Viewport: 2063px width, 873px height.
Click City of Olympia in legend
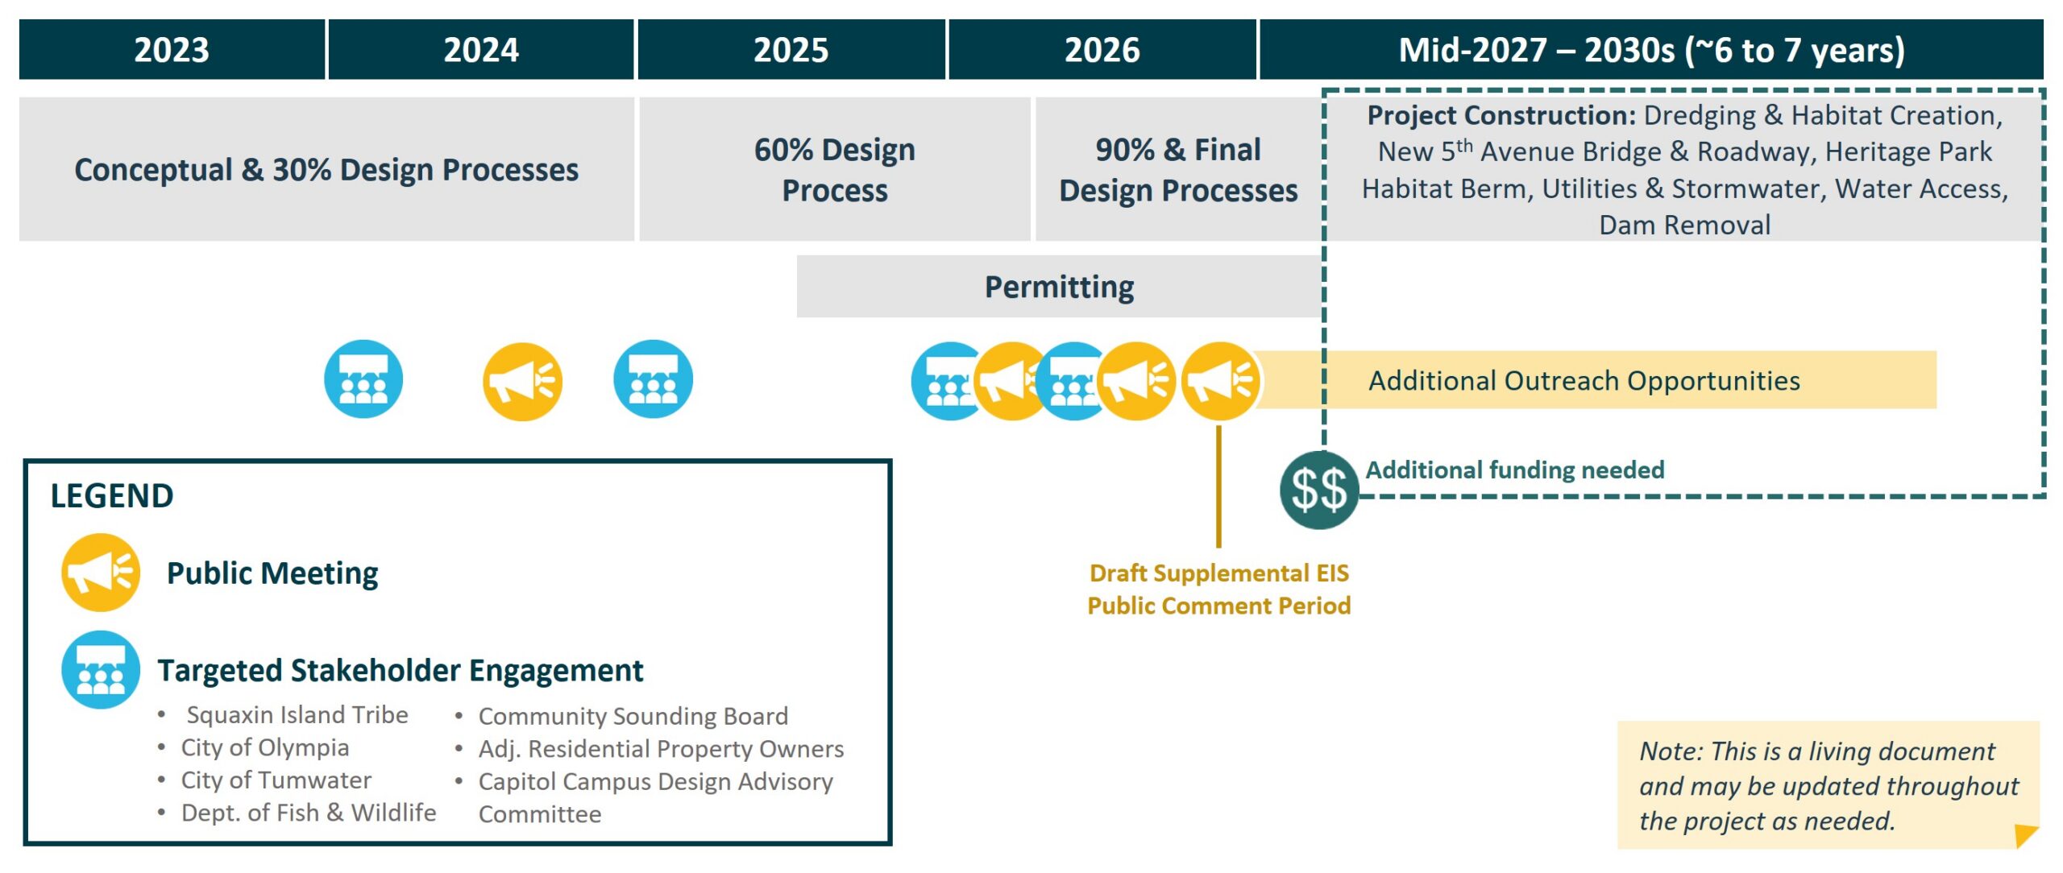[x=265, y=747]
